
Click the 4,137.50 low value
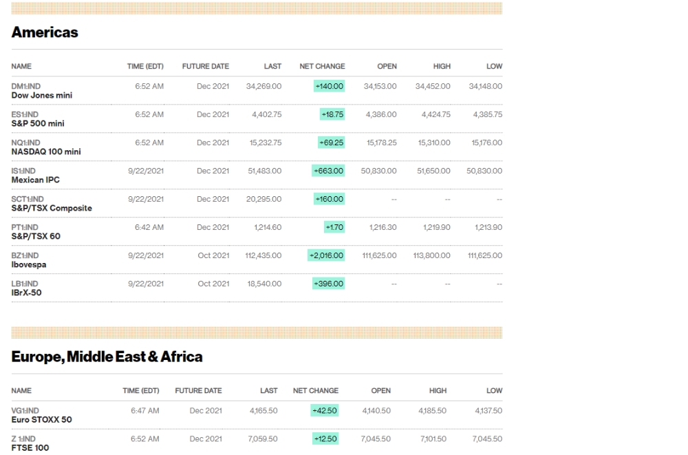click(x=488, y=411)
